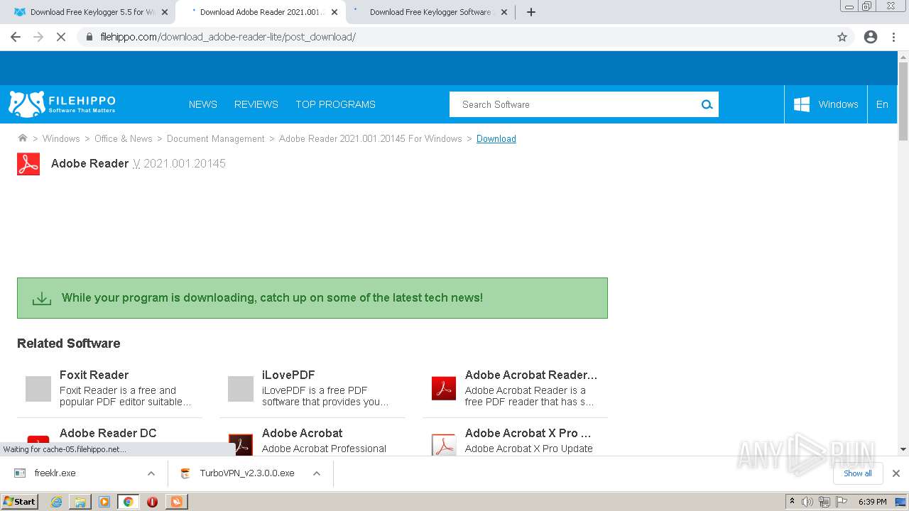The width and height of the screenshot is (909, 511).
Task: Click the iLovePDF placeholder thumbnail
Action: [x=241, y=389]
